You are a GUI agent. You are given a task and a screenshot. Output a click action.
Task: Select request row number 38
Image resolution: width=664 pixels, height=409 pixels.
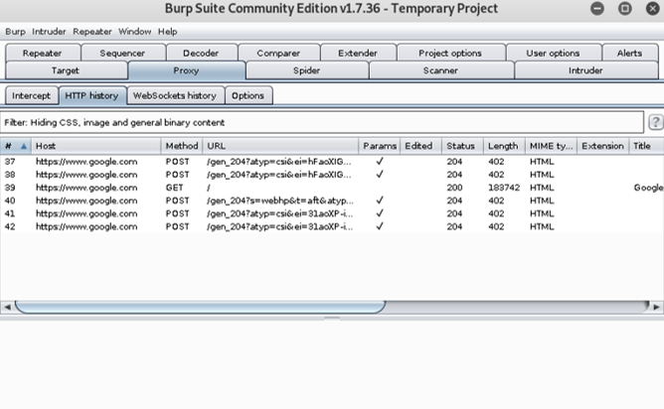(x=332, y=175)
